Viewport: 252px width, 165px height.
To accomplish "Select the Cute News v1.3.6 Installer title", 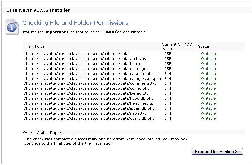I will [38, 10].
